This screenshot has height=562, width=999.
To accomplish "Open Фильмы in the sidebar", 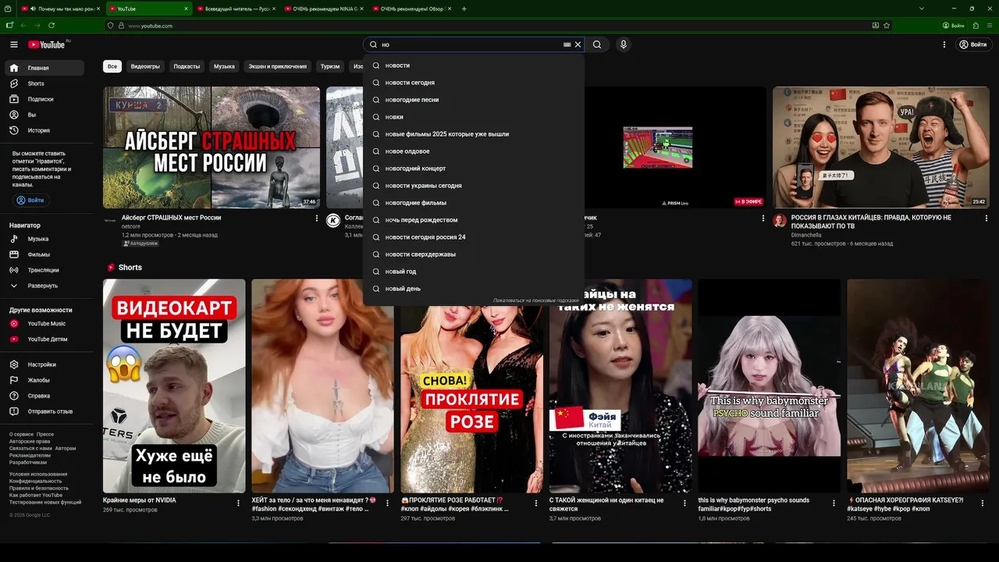I will [44, 254].
